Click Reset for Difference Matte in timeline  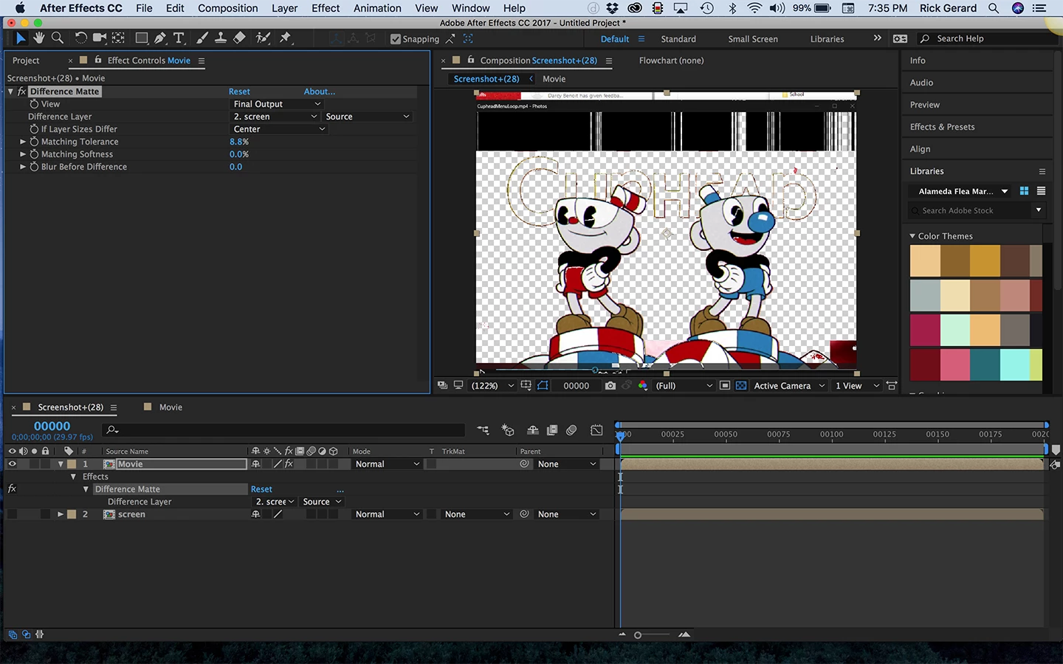click(x=261, y=489)
